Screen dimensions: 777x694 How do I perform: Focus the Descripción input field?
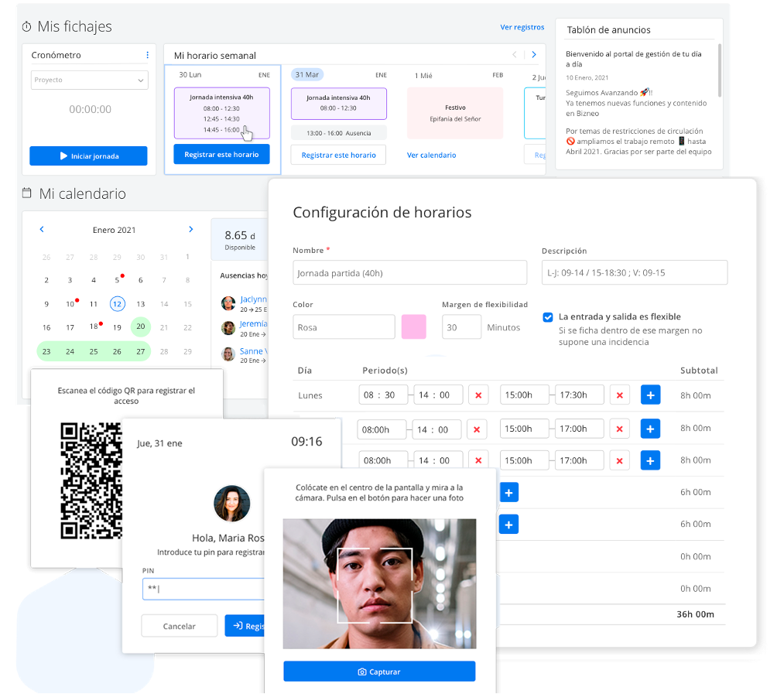point(635,272)
